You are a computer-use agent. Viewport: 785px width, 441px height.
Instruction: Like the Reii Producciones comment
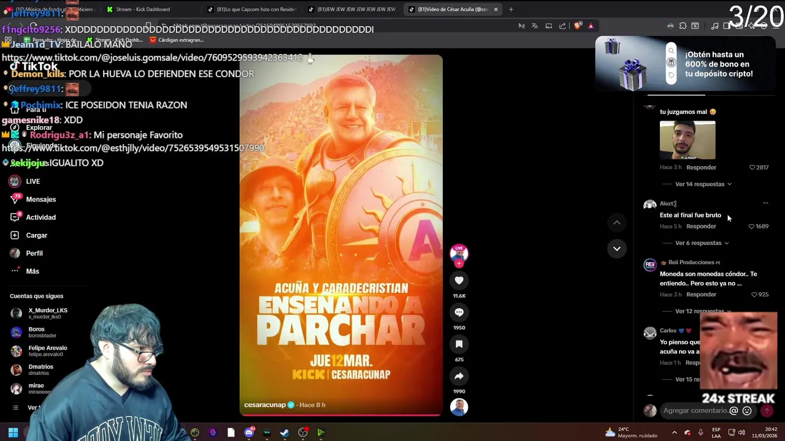pyautogui.click(x=754, y=295)
